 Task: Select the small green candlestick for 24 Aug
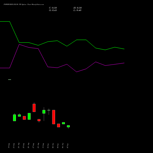[x=19, y=115]
